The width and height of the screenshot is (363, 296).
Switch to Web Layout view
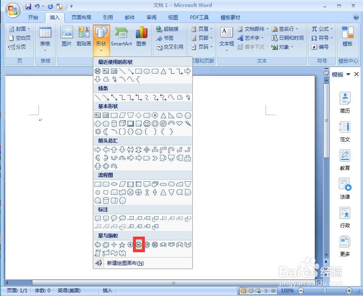258,291
